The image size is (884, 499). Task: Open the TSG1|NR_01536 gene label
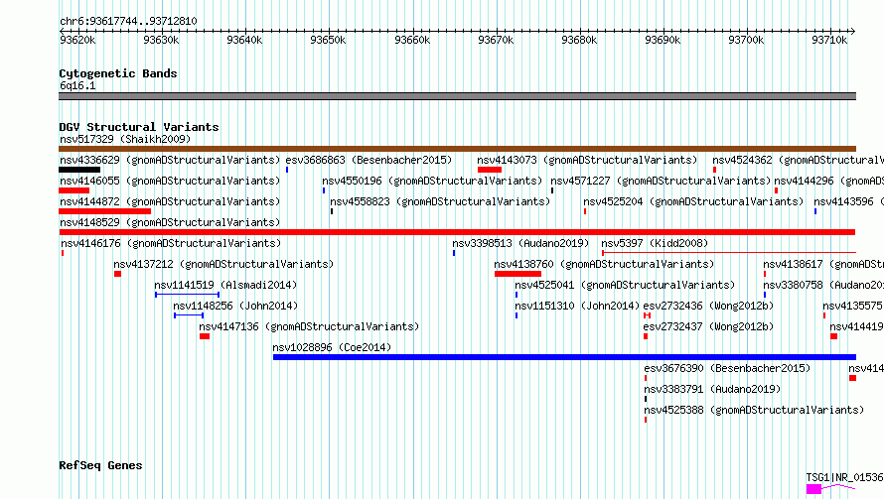(844, 477)
